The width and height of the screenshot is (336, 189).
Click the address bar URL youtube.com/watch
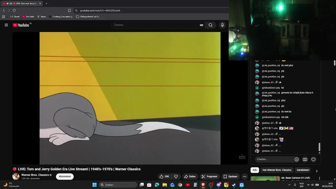click(x=100, y=10)
